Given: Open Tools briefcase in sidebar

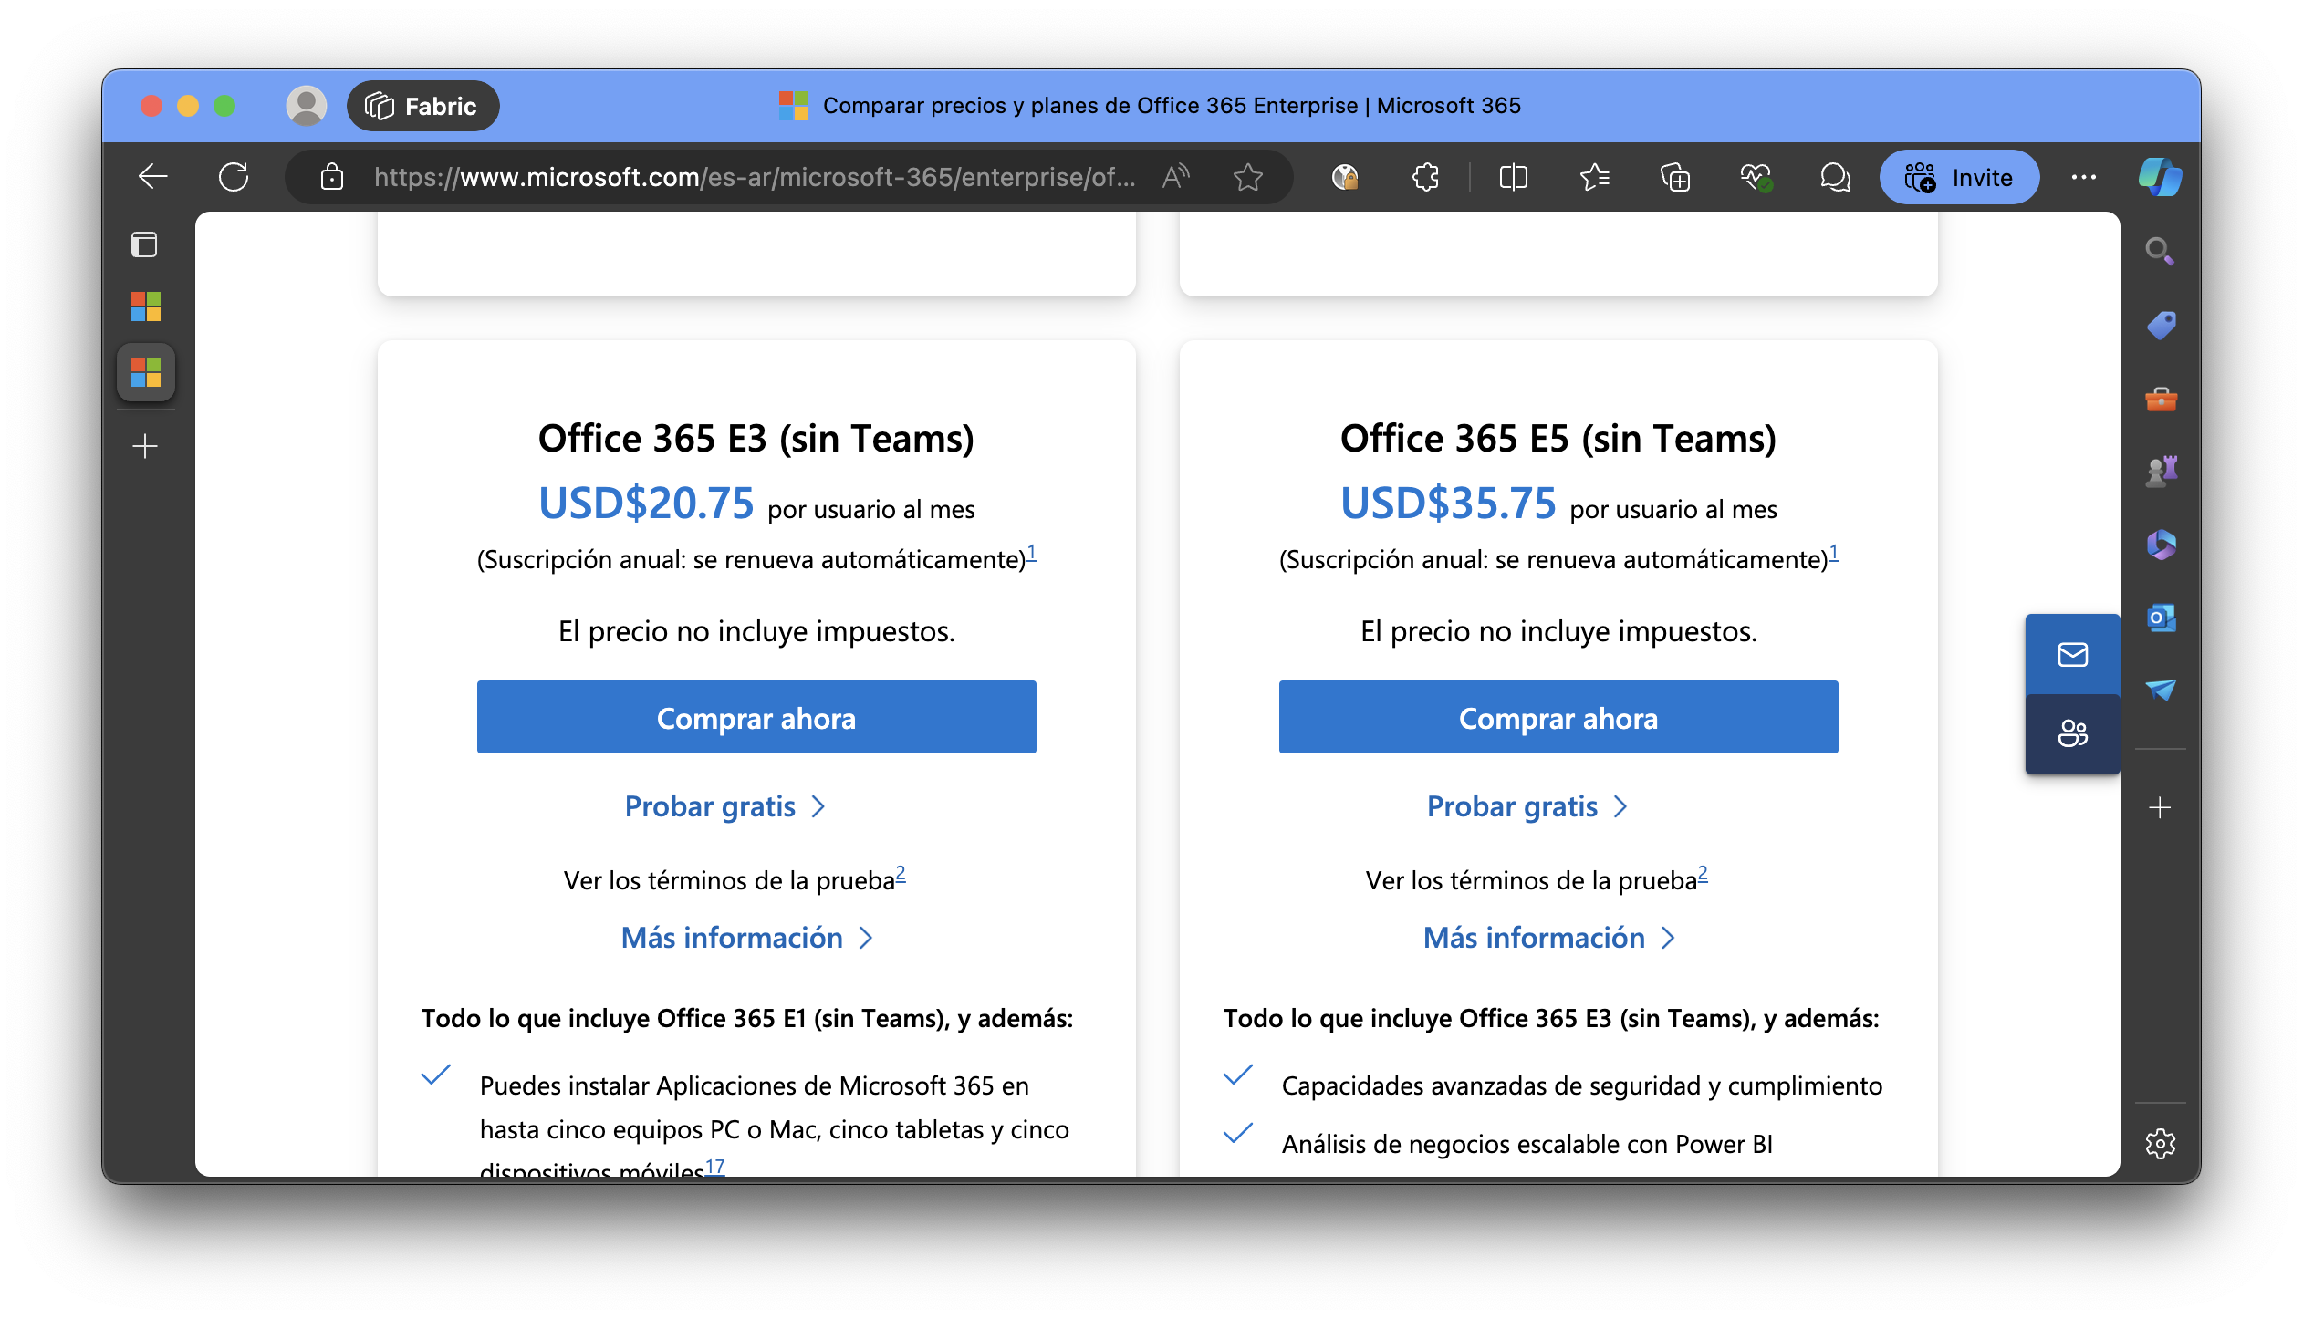Looking at the screenshot, I should (x=2161, y=399).
